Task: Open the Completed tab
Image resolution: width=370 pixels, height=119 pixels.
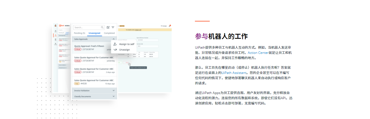Action: (109, 33)
